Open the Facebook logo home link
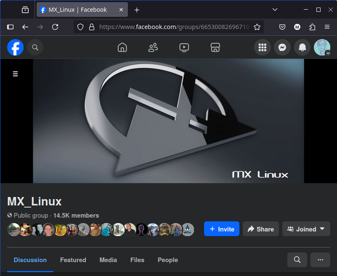This screenshot has height=276, width=337. (x=15, y=47)
